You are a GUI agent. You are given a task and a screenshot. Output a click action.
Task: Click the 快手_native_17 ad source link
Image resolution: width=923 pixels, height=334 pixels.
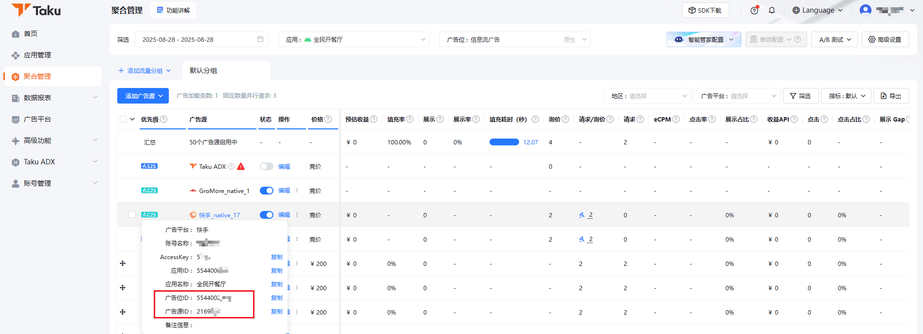coord(219,215)
